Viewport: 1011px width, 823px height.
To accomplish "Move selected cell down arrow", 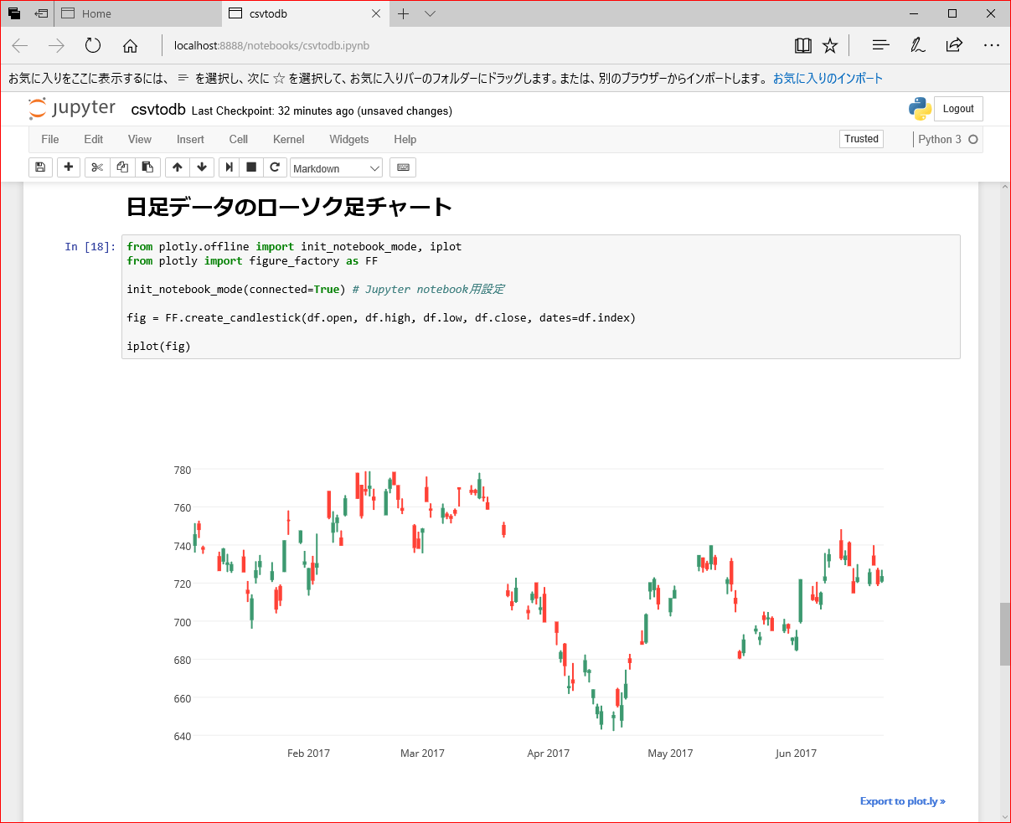I will pyautogui.click(x=202, y=167).
